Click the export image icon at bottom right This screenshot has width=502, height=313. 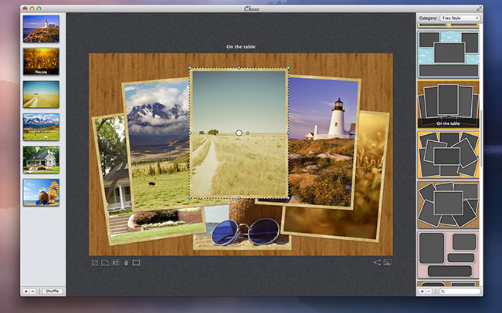point(388,263)
